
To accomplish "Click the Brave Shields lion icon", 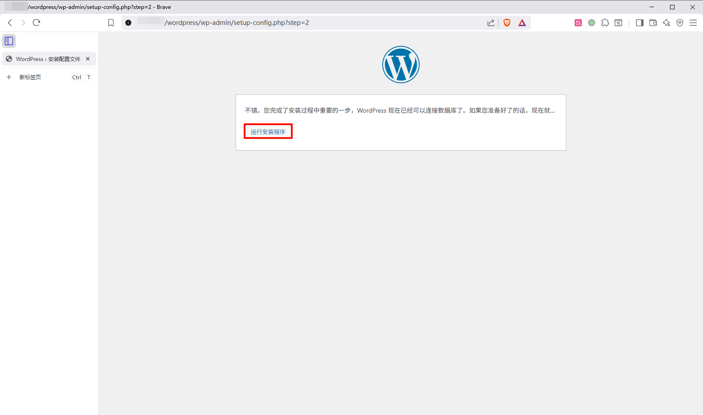I will coord(507,23).
